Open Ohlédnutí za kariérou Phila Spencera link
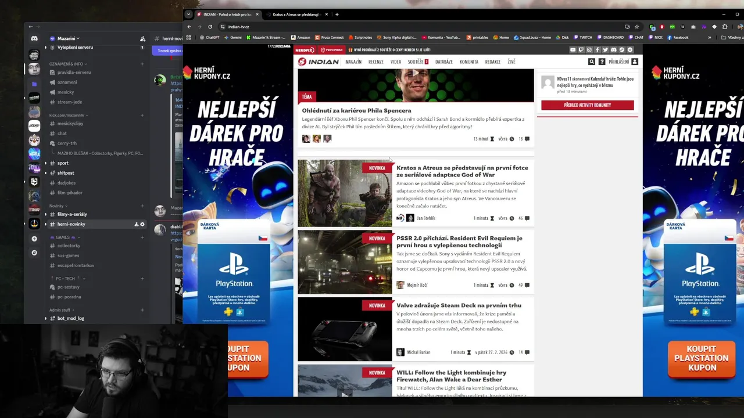The image size is (744, 418). click(356, 110)
